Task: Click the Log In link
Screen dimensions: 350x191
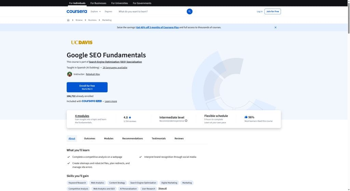Action: pos(260,11)
